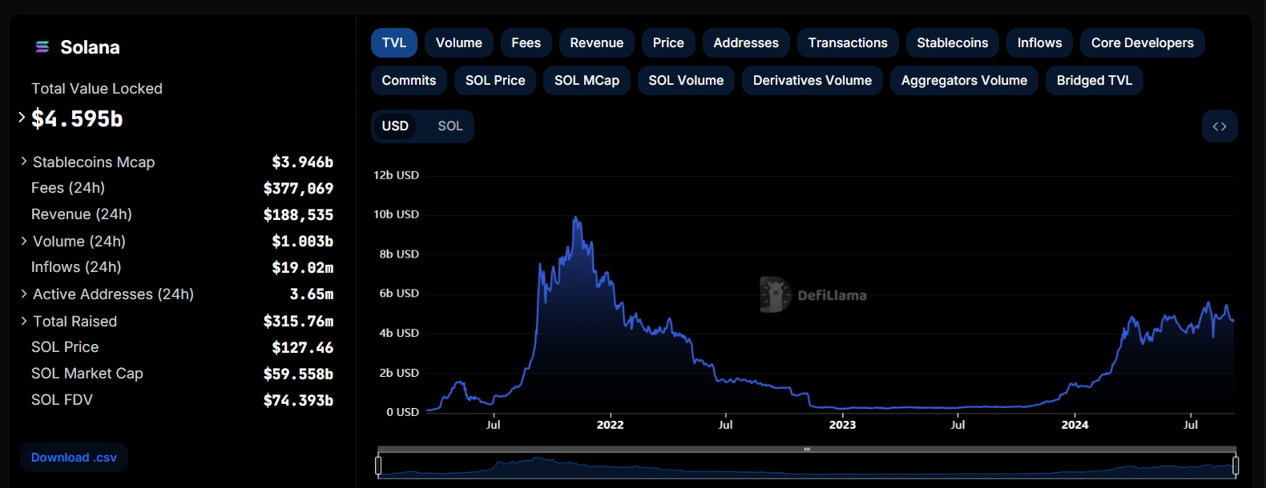Expand the Total Raised row
This screenshot has width=1266, height=488.
tap(24, 321)
